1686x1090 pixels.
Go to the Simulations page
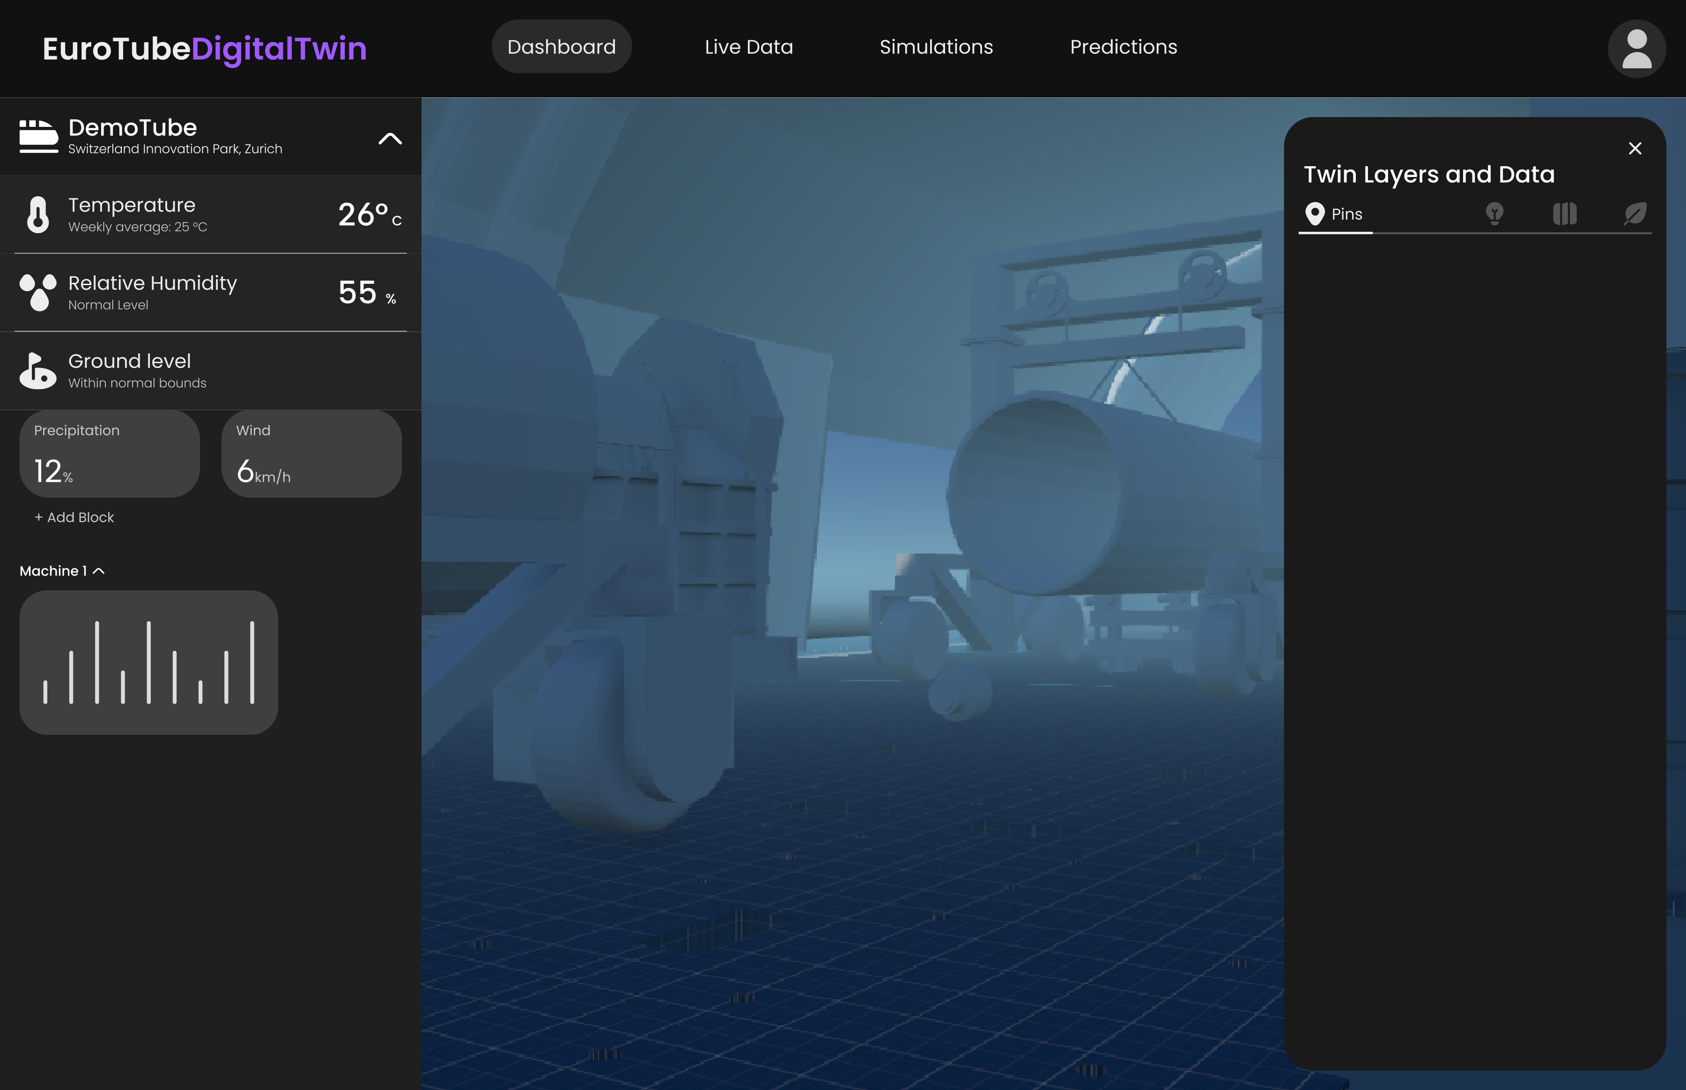coord(936,47)
